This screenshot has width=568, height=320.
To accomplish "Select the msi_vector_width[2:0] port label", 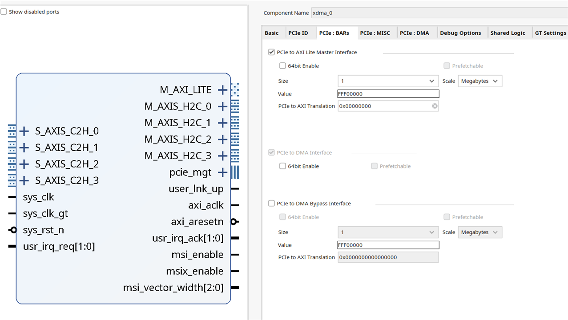I will pos(173,288).
